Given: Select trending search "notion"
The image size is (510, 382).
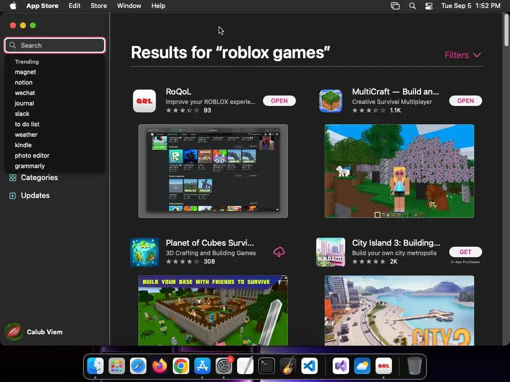Looking at the screenshot, I should [24, 83].
